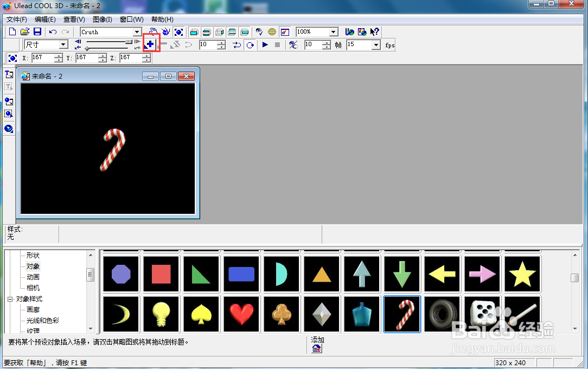Click the home add icon under 添加
Viewport: 588px width, 369px height.
tap(317, 349)
